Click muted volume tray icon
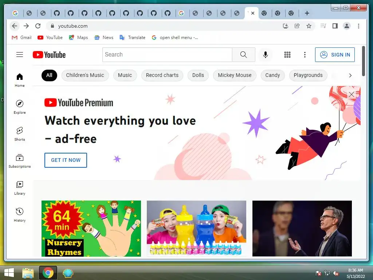This screenshot has height=280, width=373. [336, 273]
